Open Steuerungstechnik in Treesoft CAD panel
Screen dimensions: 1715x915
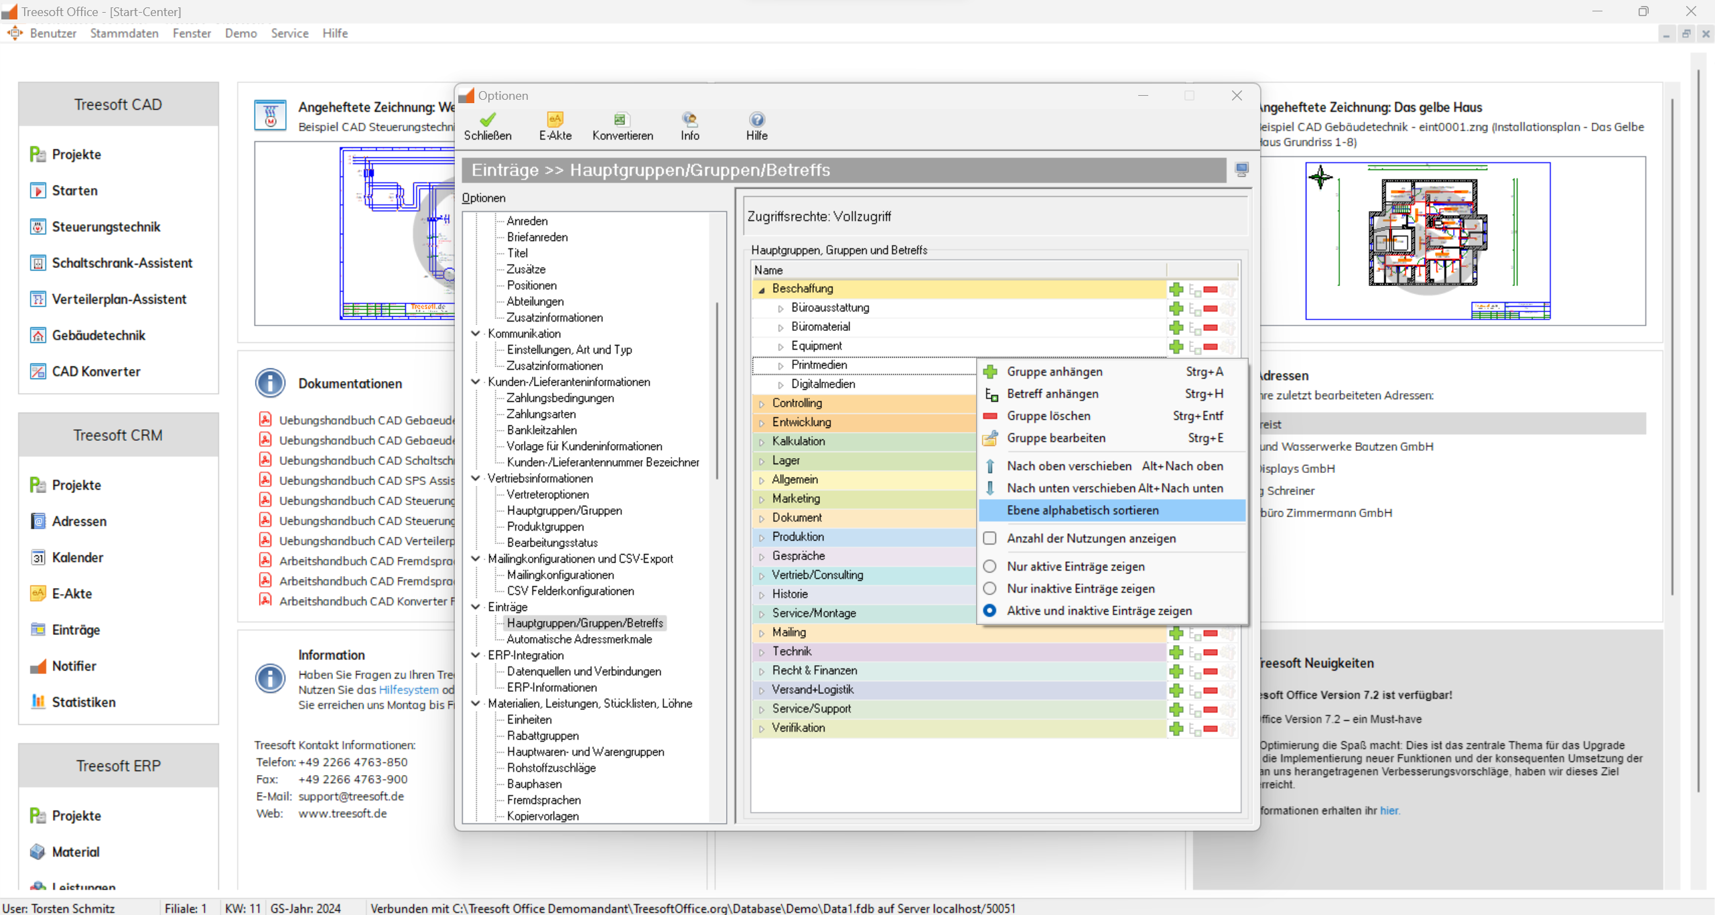pos(106,227)
